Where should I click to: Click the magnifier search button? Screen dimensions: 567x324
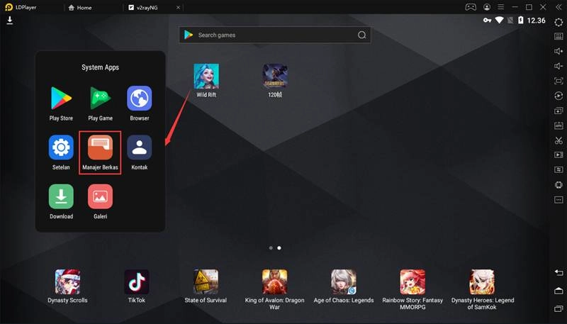point(361,35)
